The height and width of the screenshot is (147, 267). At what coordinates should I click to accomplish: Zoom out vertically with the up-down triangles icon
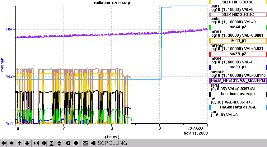(59, 143)
